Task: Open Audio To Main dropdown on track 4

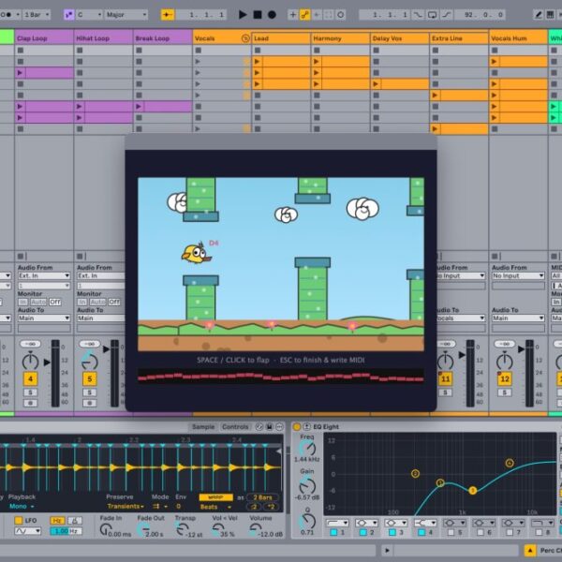Action: [44, 318]
